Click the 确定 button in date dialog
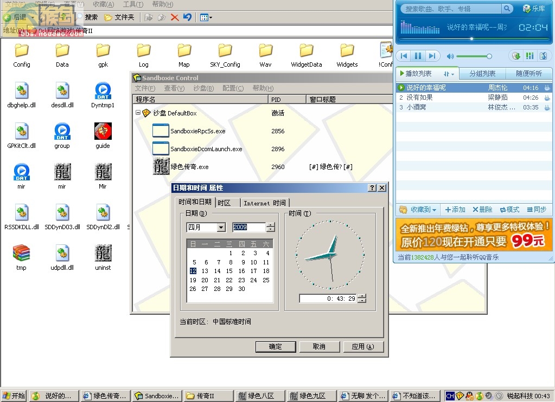The image size is (555, 402). pyautogui.click(x=276, y=347)
